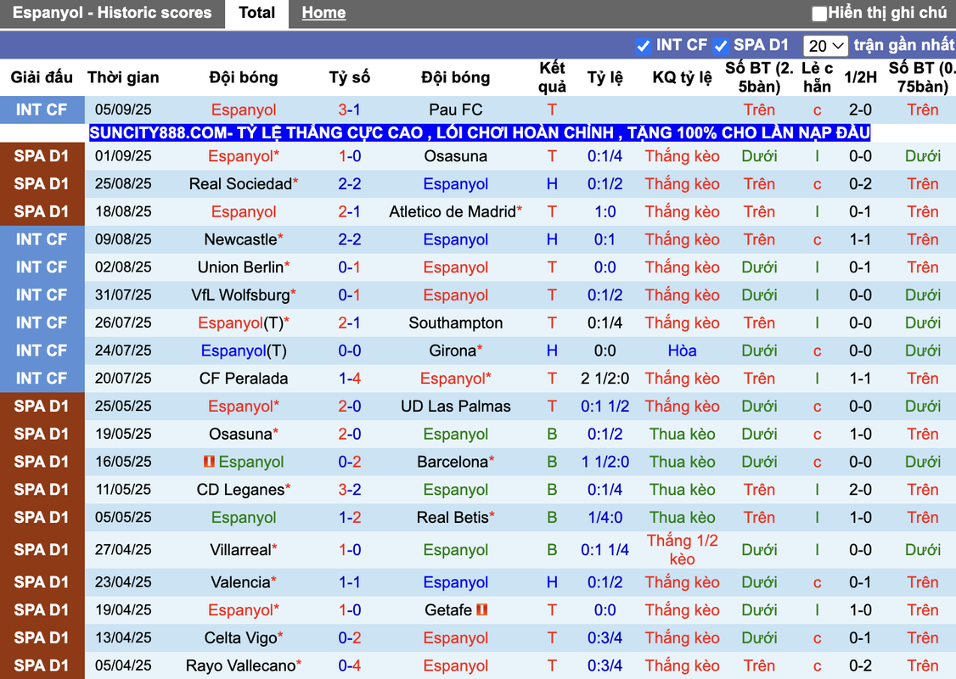
Task: Enable the 'Hiển thị ghi chú' checkbox
Action: click(819, 13)
